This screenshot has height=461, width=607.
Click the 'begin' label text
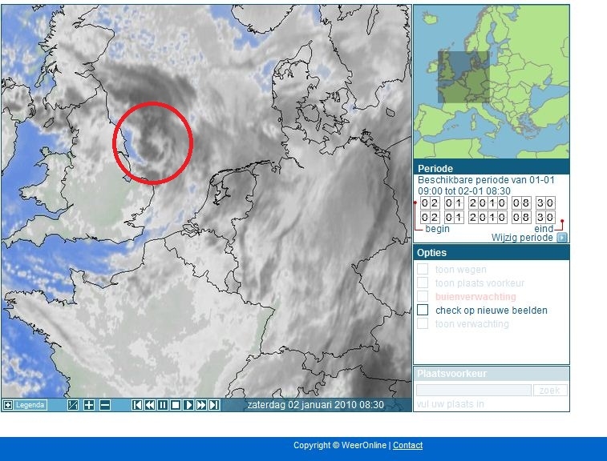(x=437, y=229)
